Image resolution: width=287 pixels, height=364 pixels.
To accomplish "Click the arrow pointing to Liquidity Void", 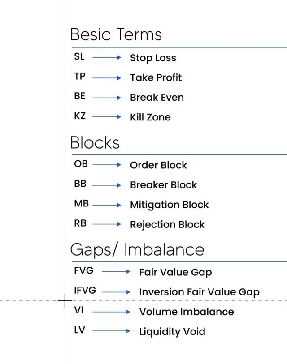I will (x=111, y=331).
